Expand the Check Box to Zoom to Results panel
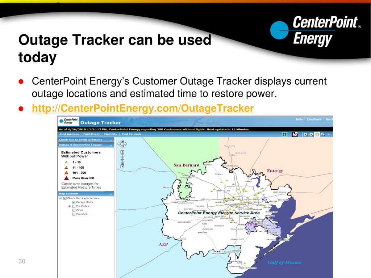The height and width of the screenshot is (278, 371). tap(111, 140)
